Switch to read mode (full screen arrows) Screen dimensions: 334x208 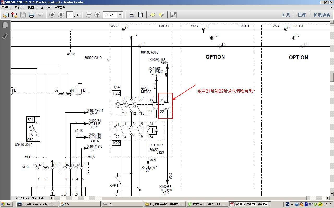click(x=173, y=15)
